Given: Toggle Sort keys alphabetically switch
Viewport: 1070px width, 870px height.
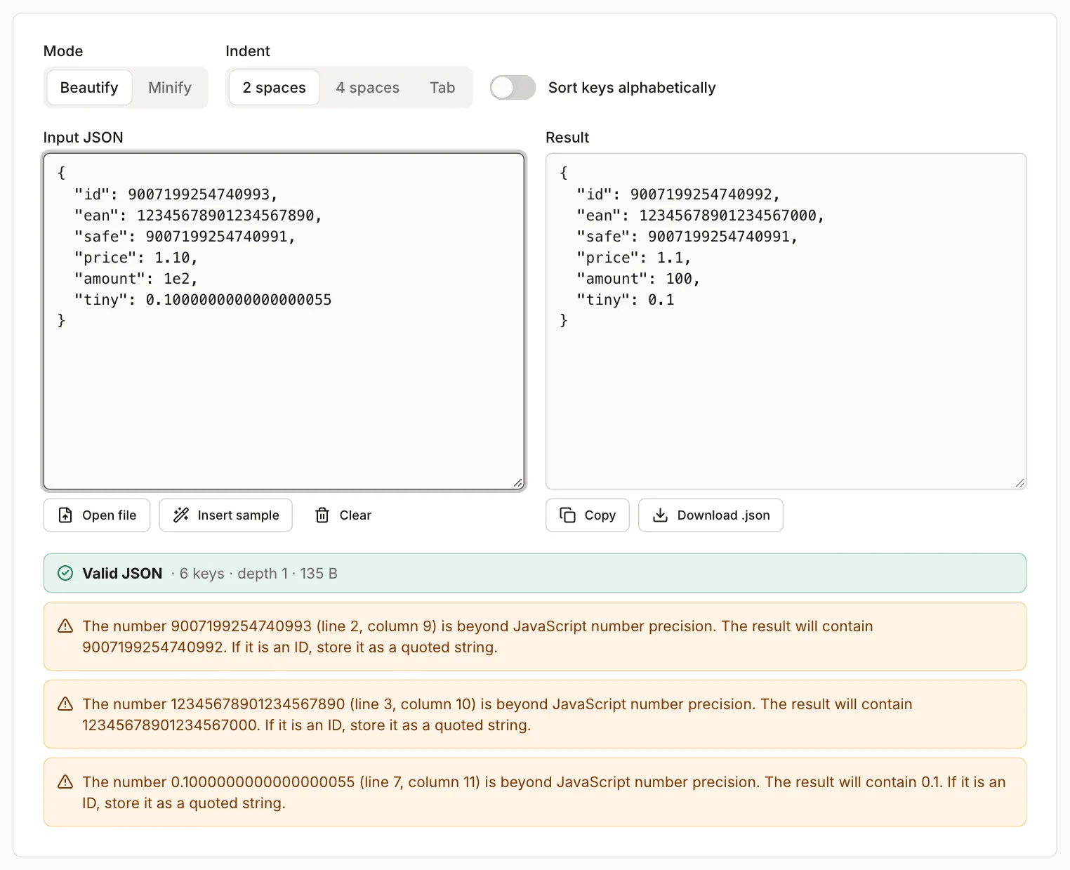Looking at the screenshot, I should pos(513,88).
